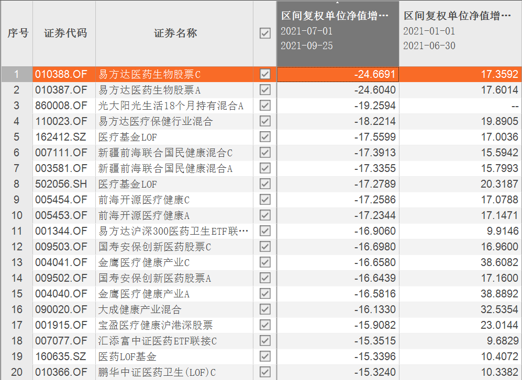The height and width of the screenshot is (380, 522).
Task: Toggle the checkbox for 010366.OF
Action: [265, 372]
